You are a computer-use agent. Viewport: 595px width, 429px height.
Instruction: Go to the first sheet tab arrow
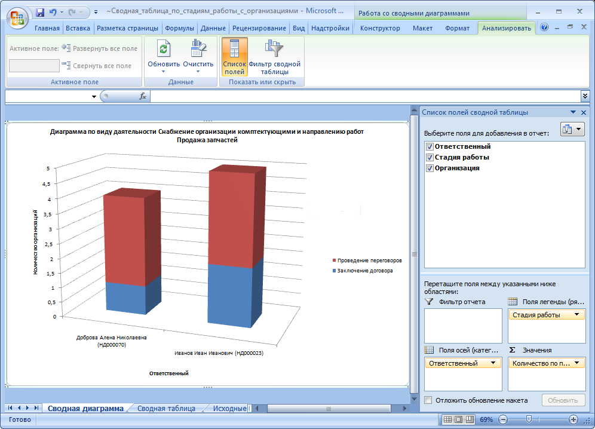click(x=10, y=408)
